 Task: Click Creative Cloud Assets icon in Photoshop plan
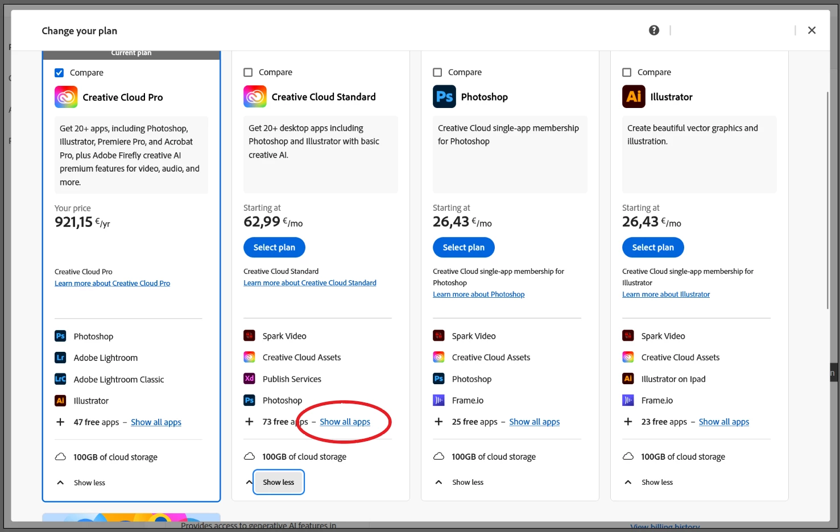coord(438,357)
